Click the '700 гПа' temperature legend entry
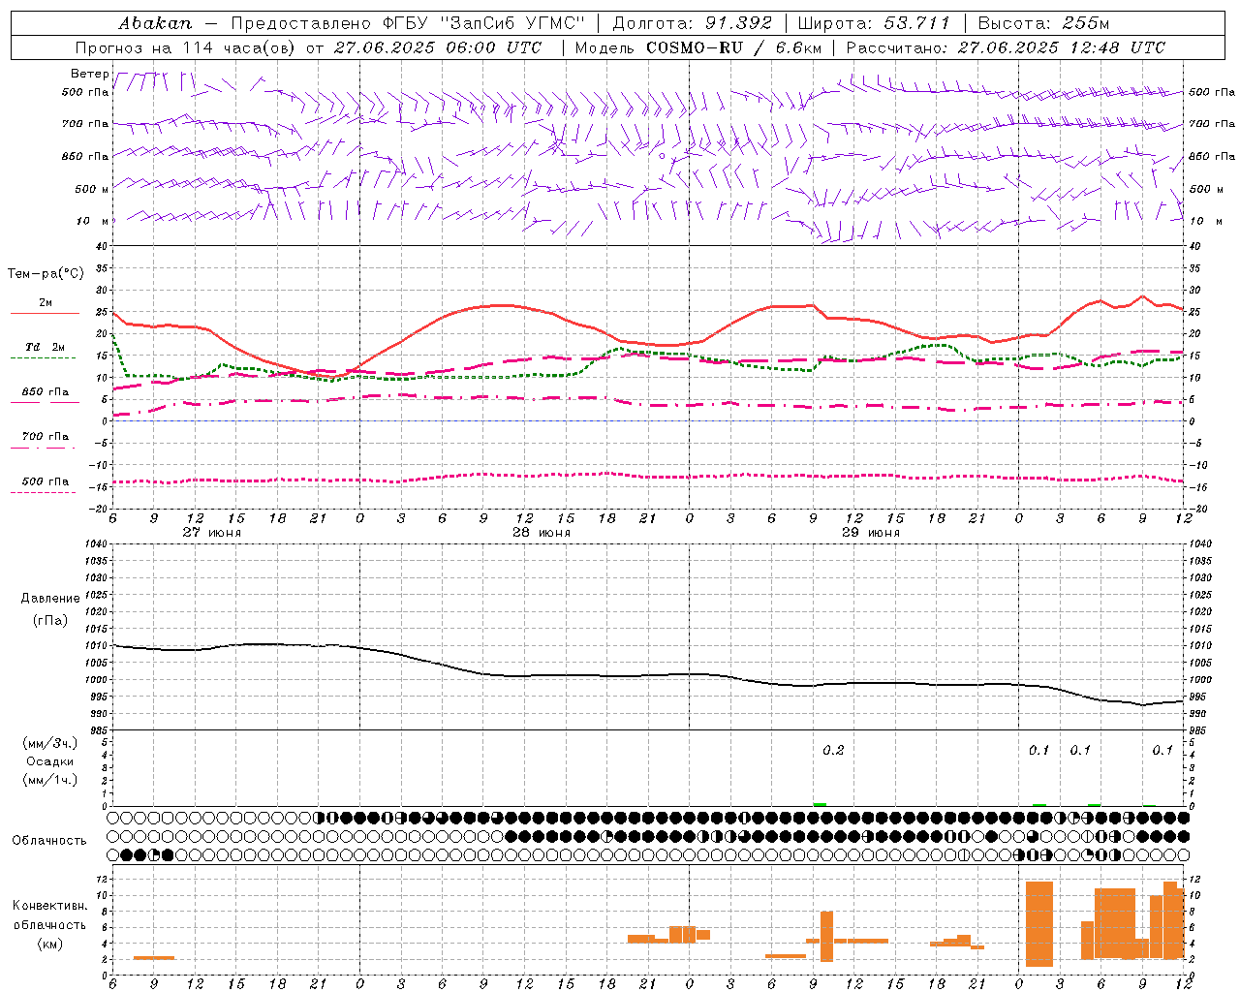The width and height of the screenshot is (1240, 992). click(45, 436)
